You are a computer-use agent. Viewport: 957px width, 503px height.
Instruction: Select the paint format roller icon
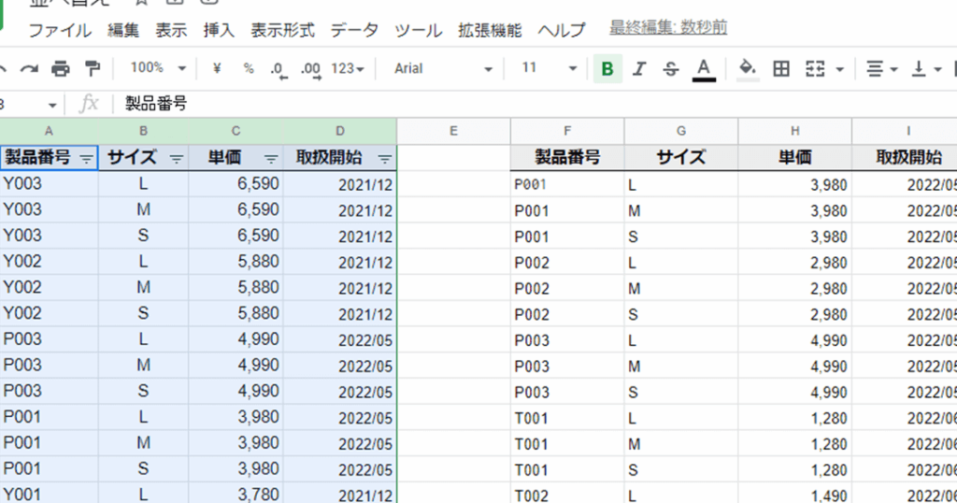pos(92,68)
